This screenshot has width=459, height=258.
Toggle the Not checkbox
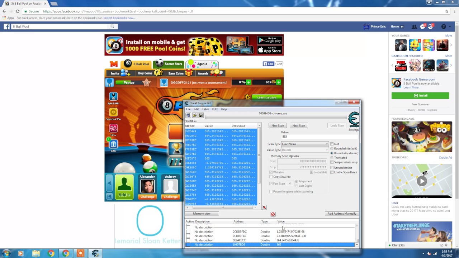332,144
